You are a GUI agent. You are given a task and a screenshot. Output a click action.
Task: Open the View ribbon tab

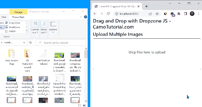[x=4, y=17]
